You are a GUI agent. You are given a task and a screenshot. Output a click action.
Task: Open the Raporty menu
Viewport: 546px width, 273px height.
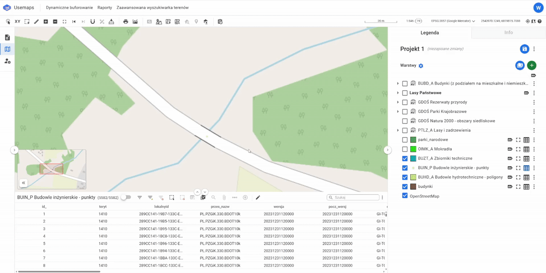click(105, 8)
